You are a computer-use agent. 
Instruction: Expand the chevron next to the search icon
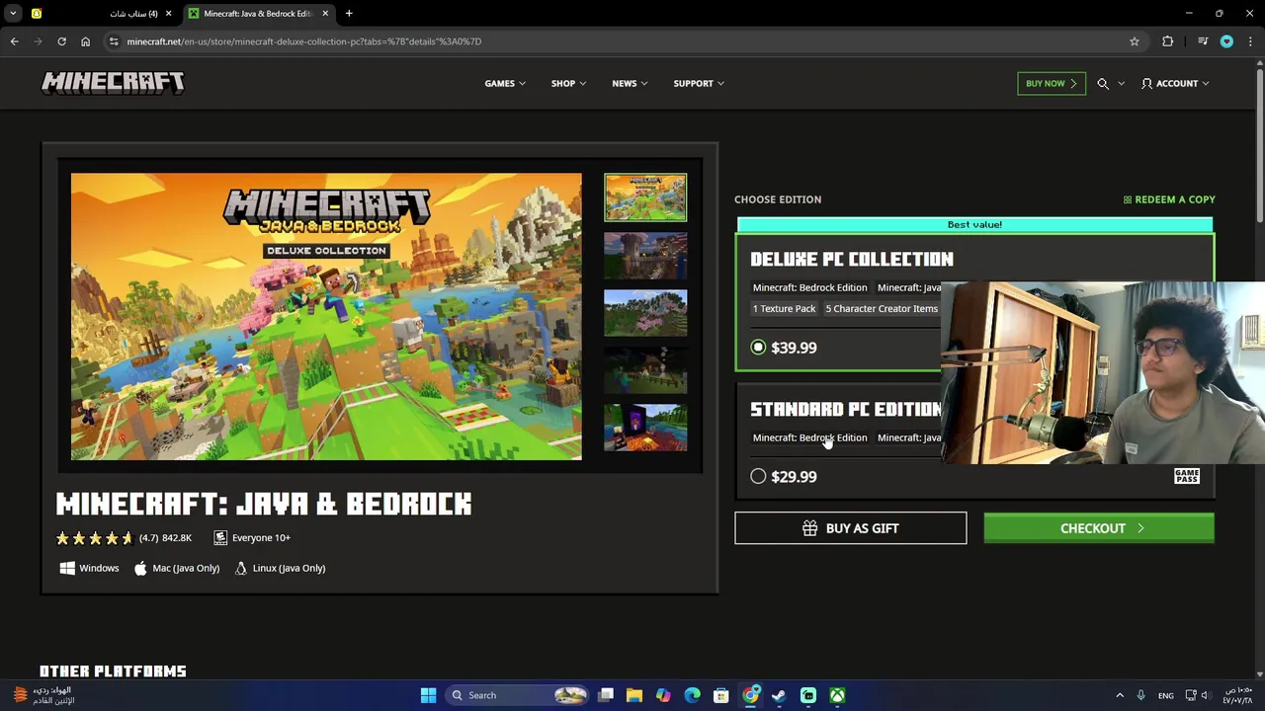coord(1121,84)
